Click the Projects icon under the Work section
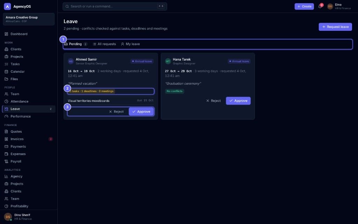 [6, 57]
